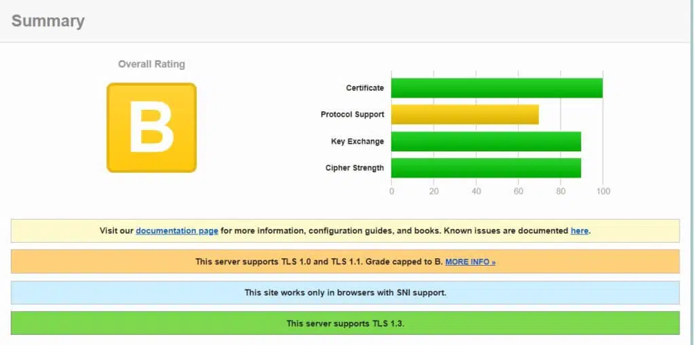Viewport: 695px width, 345px height.
Task: Click the Summary section heading
Action: (48, 21)
